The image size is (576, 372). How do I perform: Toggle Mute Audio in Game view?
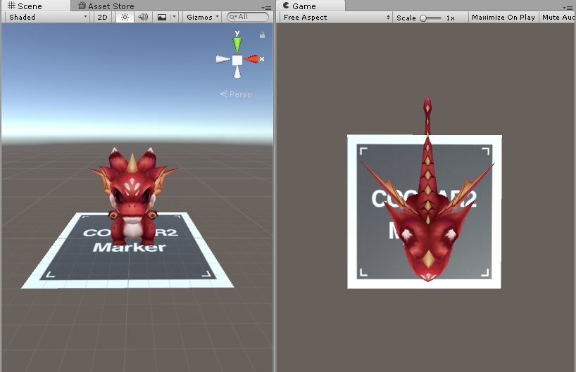[558, 18]
